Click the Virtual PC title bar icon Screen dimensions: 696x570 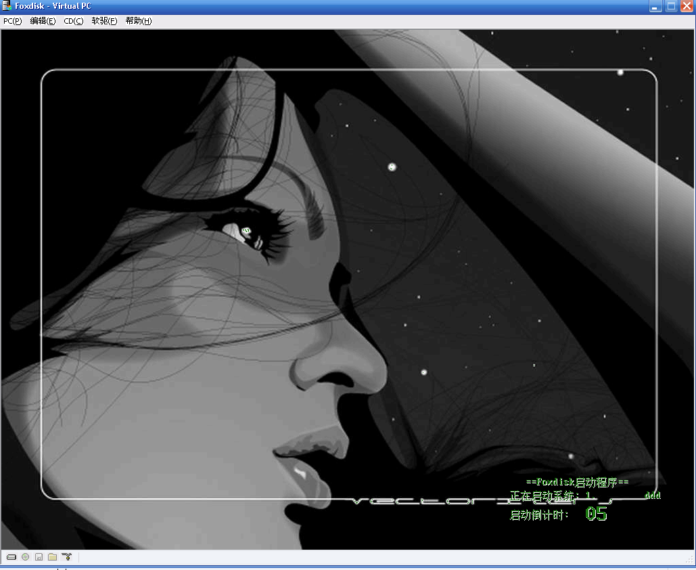pyautogui.click(x=7, y=6)
